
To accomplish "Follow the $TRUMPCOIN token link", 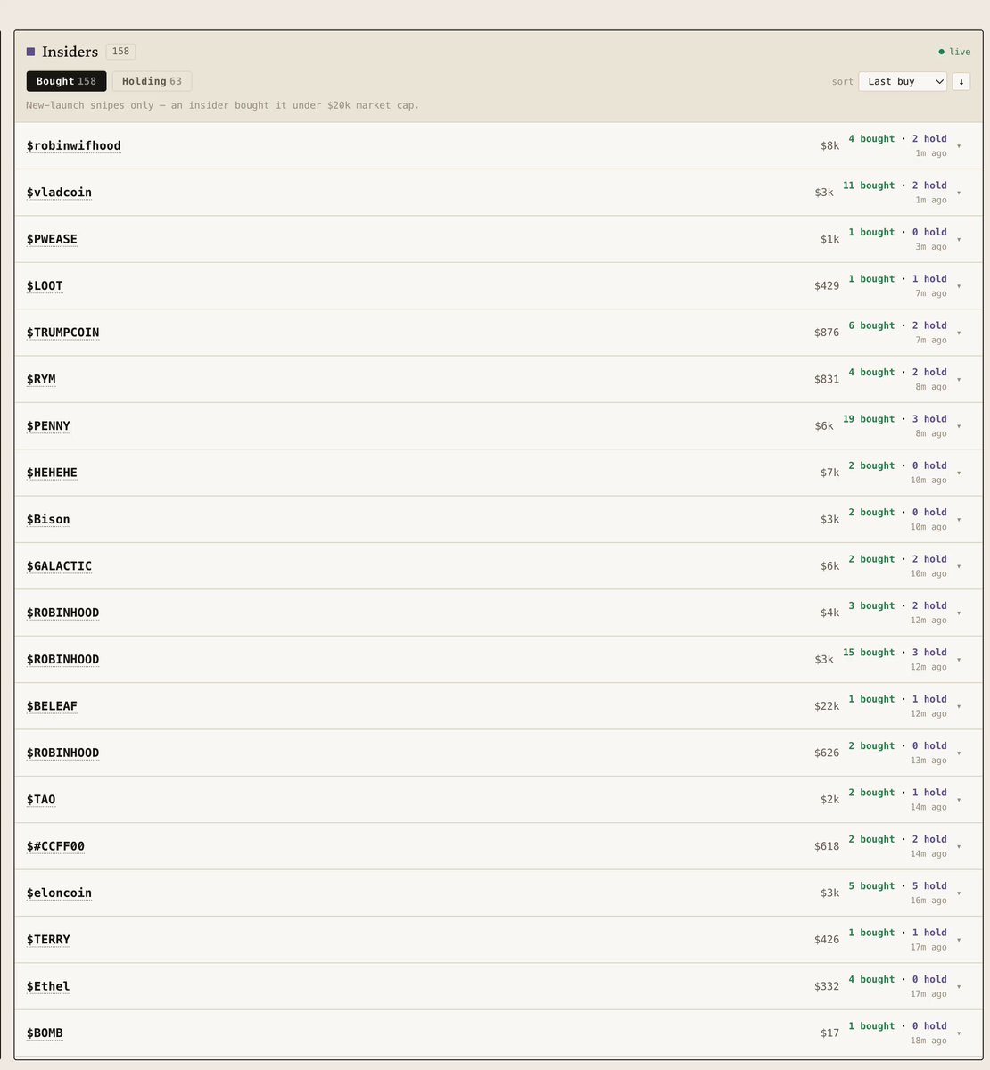I will click(x=63, y=333).
